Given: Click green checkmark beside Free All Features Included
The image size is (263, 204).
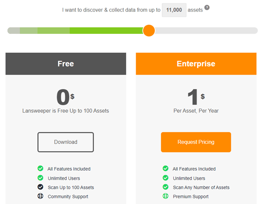Looking at the screenshot, I should (40, 168).
